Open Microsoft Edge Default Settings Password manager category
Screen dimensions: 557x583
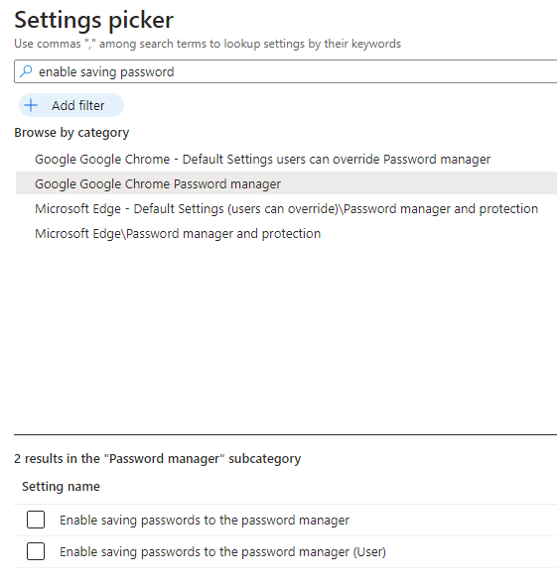(x=286, y=209)
